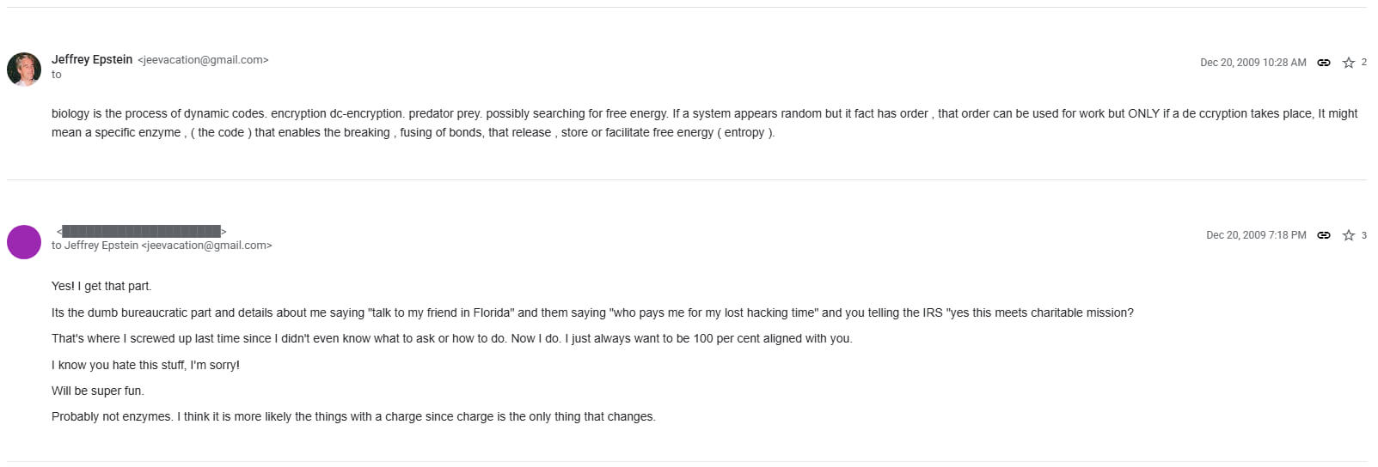
Task: Star the 7:18 PM reply
Action: click(1348, 235)
